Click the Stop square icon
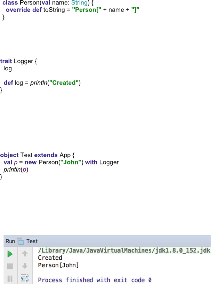This screenshot has width=211, height=284. tap(10, 266)
